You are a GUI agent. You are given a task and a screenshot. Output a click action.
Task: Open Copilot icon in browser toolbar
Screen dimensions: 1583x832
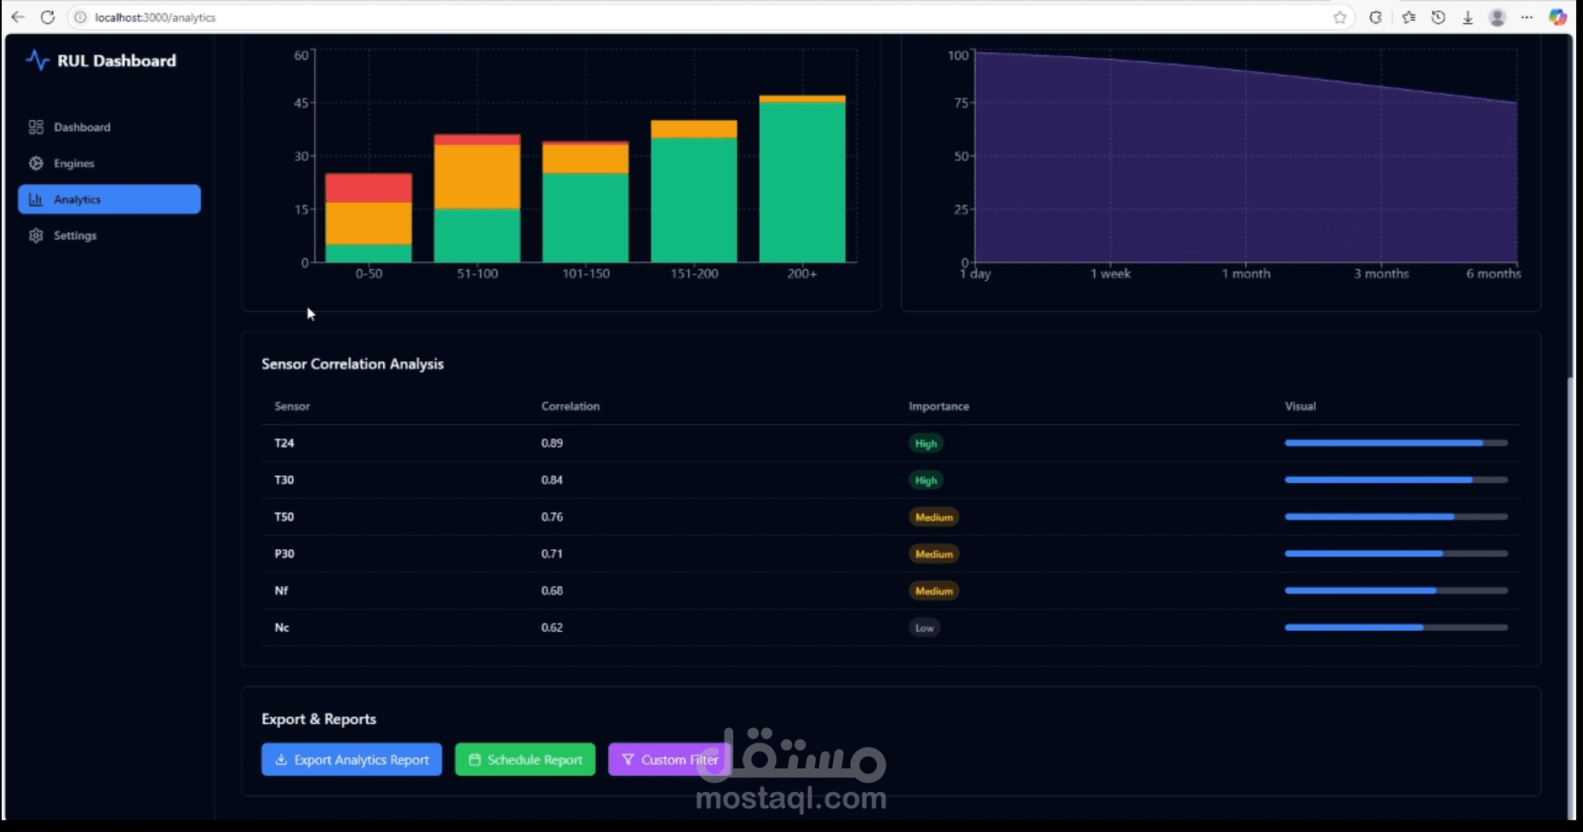(1557, 17)
